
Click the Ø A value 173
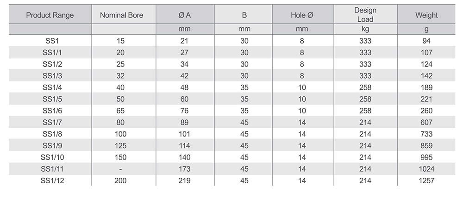[184, 169]
